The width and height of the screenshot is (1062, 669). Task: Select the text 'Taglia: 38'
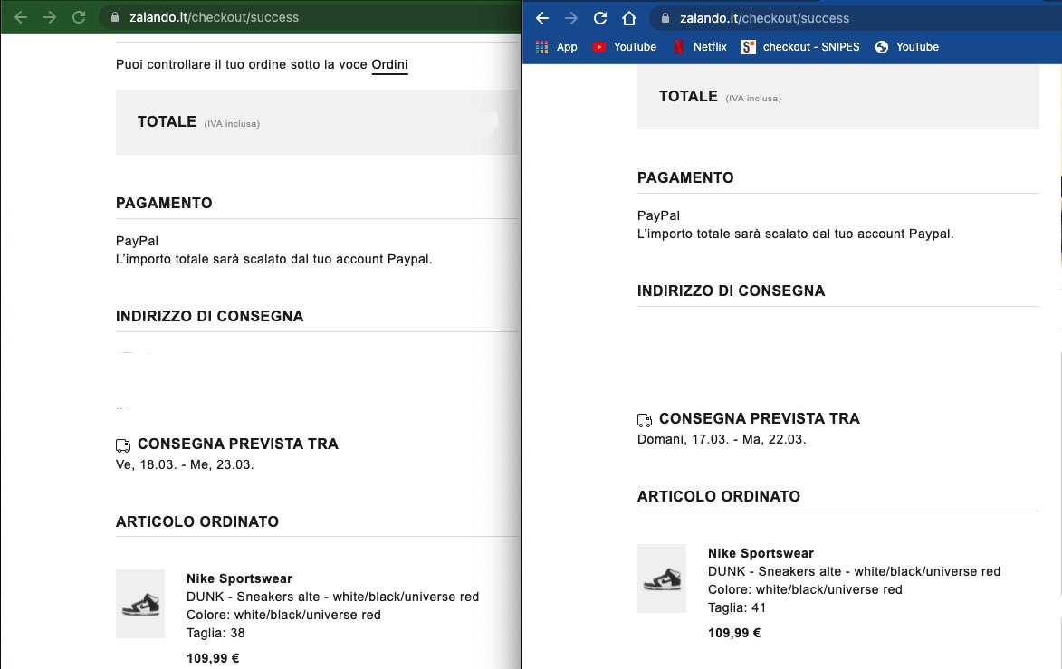click(215, 633)
